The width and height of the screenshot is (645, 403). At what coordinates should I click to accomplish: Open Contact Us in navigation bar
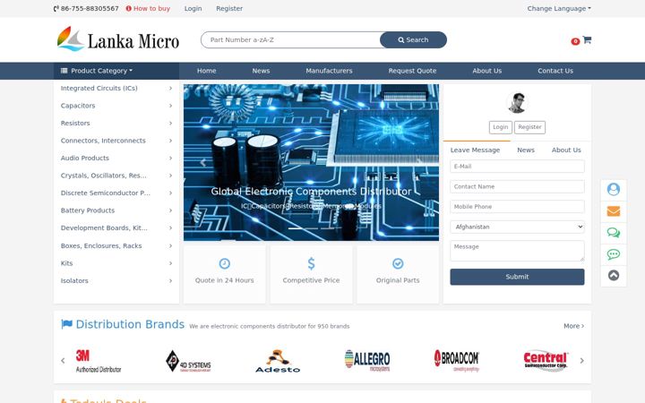click(555, 71)
